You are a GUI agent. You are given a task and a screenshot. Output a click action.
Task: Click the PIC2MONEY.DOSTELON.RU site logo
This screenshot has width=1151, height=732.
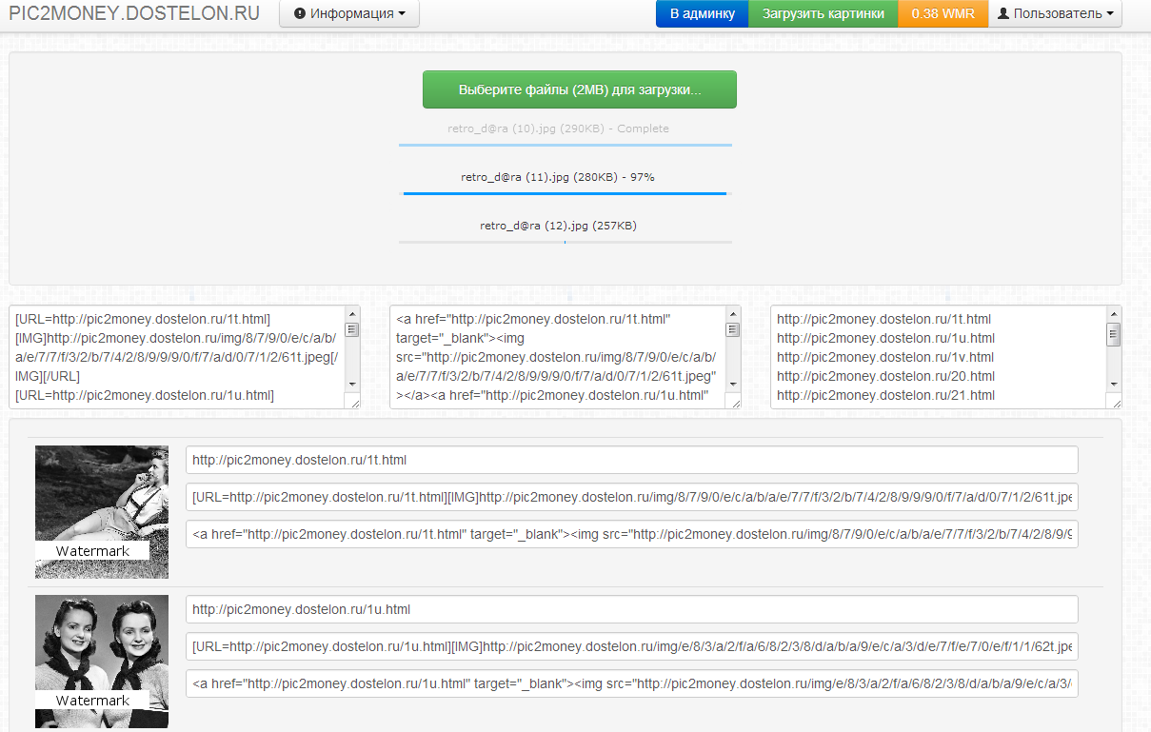[134, 14]
